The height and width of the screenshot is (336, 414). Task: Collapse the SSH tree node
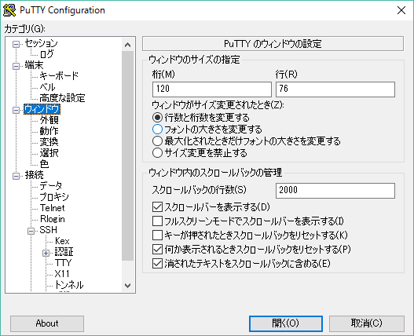click(31, 231)
